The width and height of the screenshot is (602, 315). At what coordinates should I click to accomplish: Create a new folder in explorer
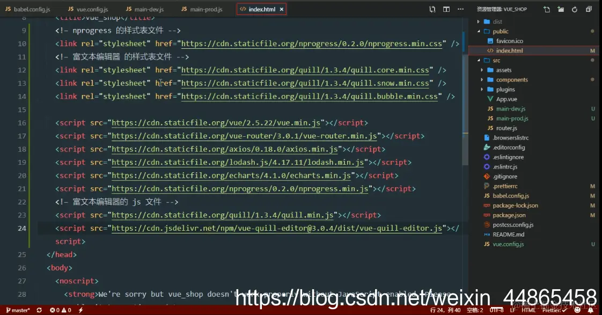pos(561,9)
